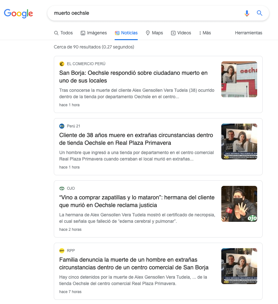Click the Google logo
The width and height of the screenshot is (278, 304).
(x=18, y=13)
